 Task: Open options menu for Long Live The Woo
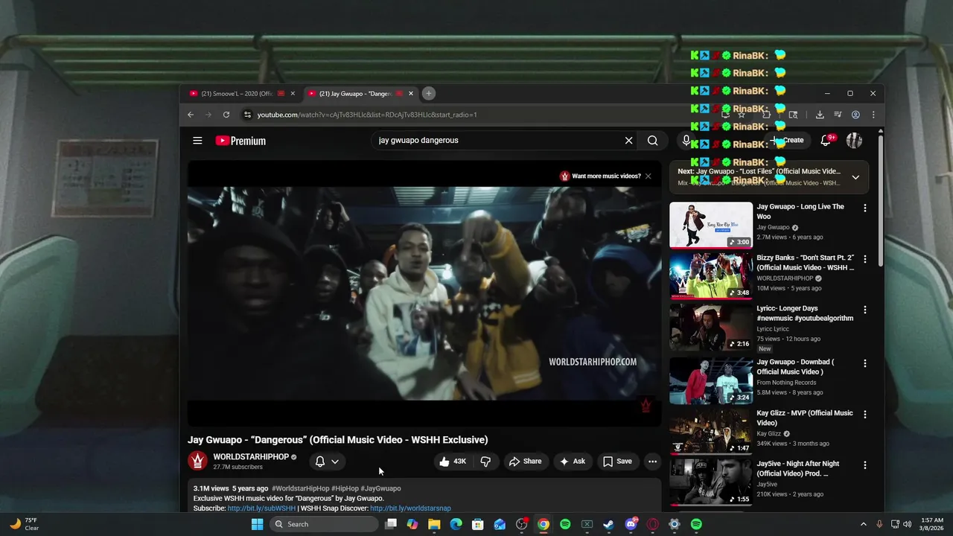coord(864,208)
